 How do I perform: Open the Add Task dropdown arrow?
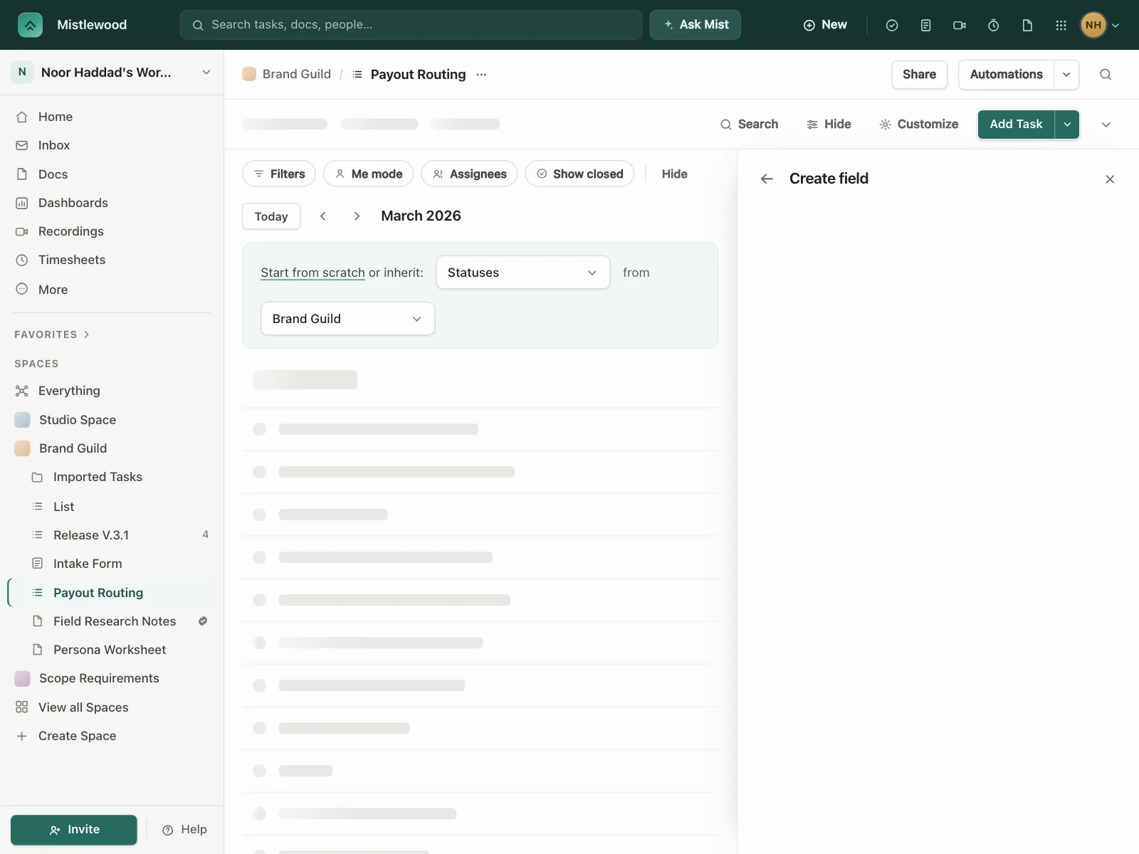coord(1067,125)
